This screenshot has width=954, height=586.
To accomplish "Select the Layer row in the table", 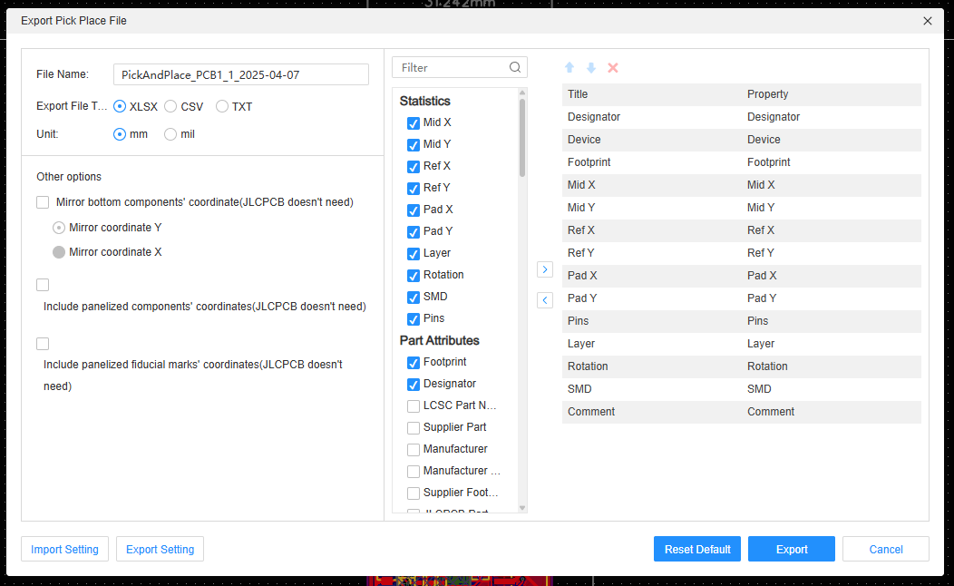I will point(741,343).
